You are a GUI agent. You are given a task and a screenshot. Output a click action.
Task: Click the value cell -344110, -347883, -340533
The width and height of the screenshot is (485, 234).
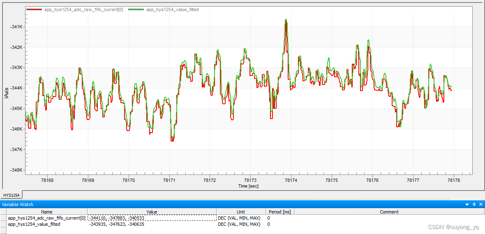[152, 218]
